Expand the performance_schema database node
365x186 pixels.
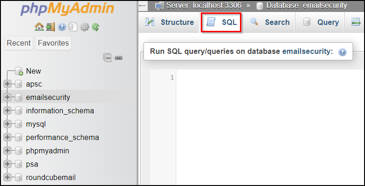[7, 137]
